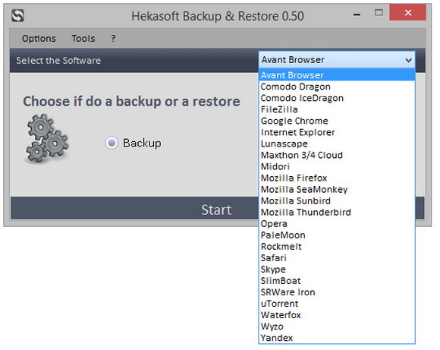Choose Mozilla Firefox from the list
Viewport: 440px width, 350px height.
337,178
